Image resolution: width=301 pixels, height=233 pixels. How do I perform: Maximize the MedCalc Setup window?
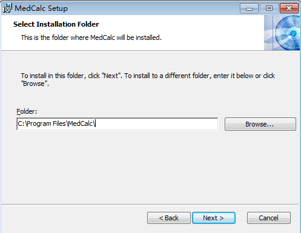(269, 8)
